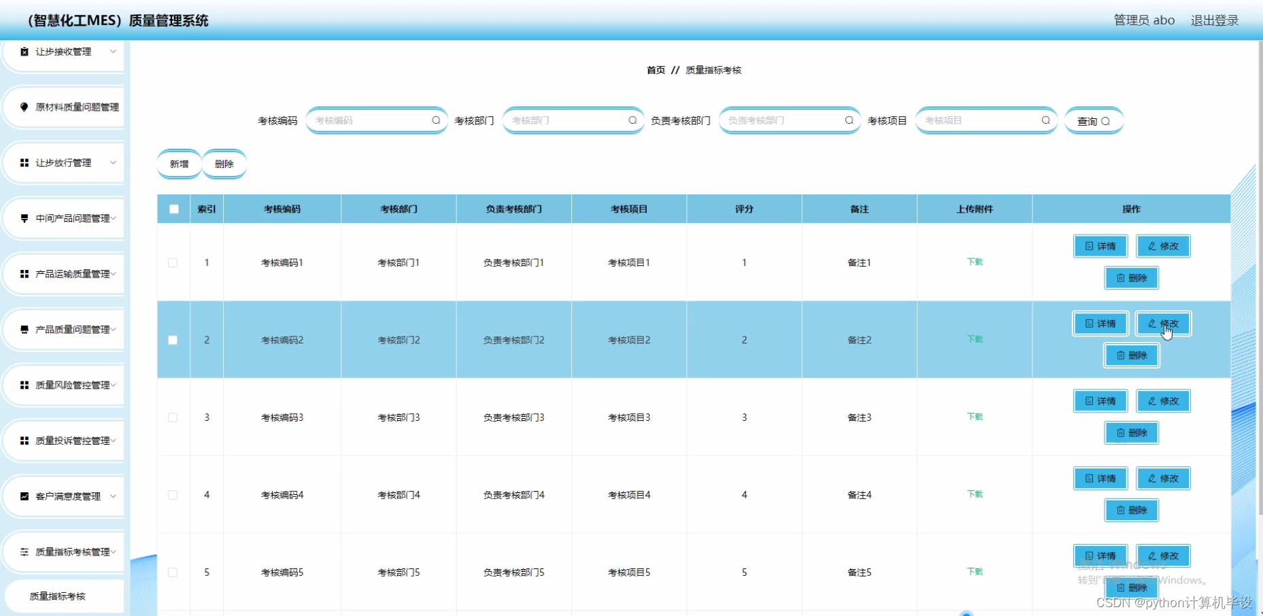Open 产品运输质量管理 via its sidebar icon

click(x=24, y=274)
